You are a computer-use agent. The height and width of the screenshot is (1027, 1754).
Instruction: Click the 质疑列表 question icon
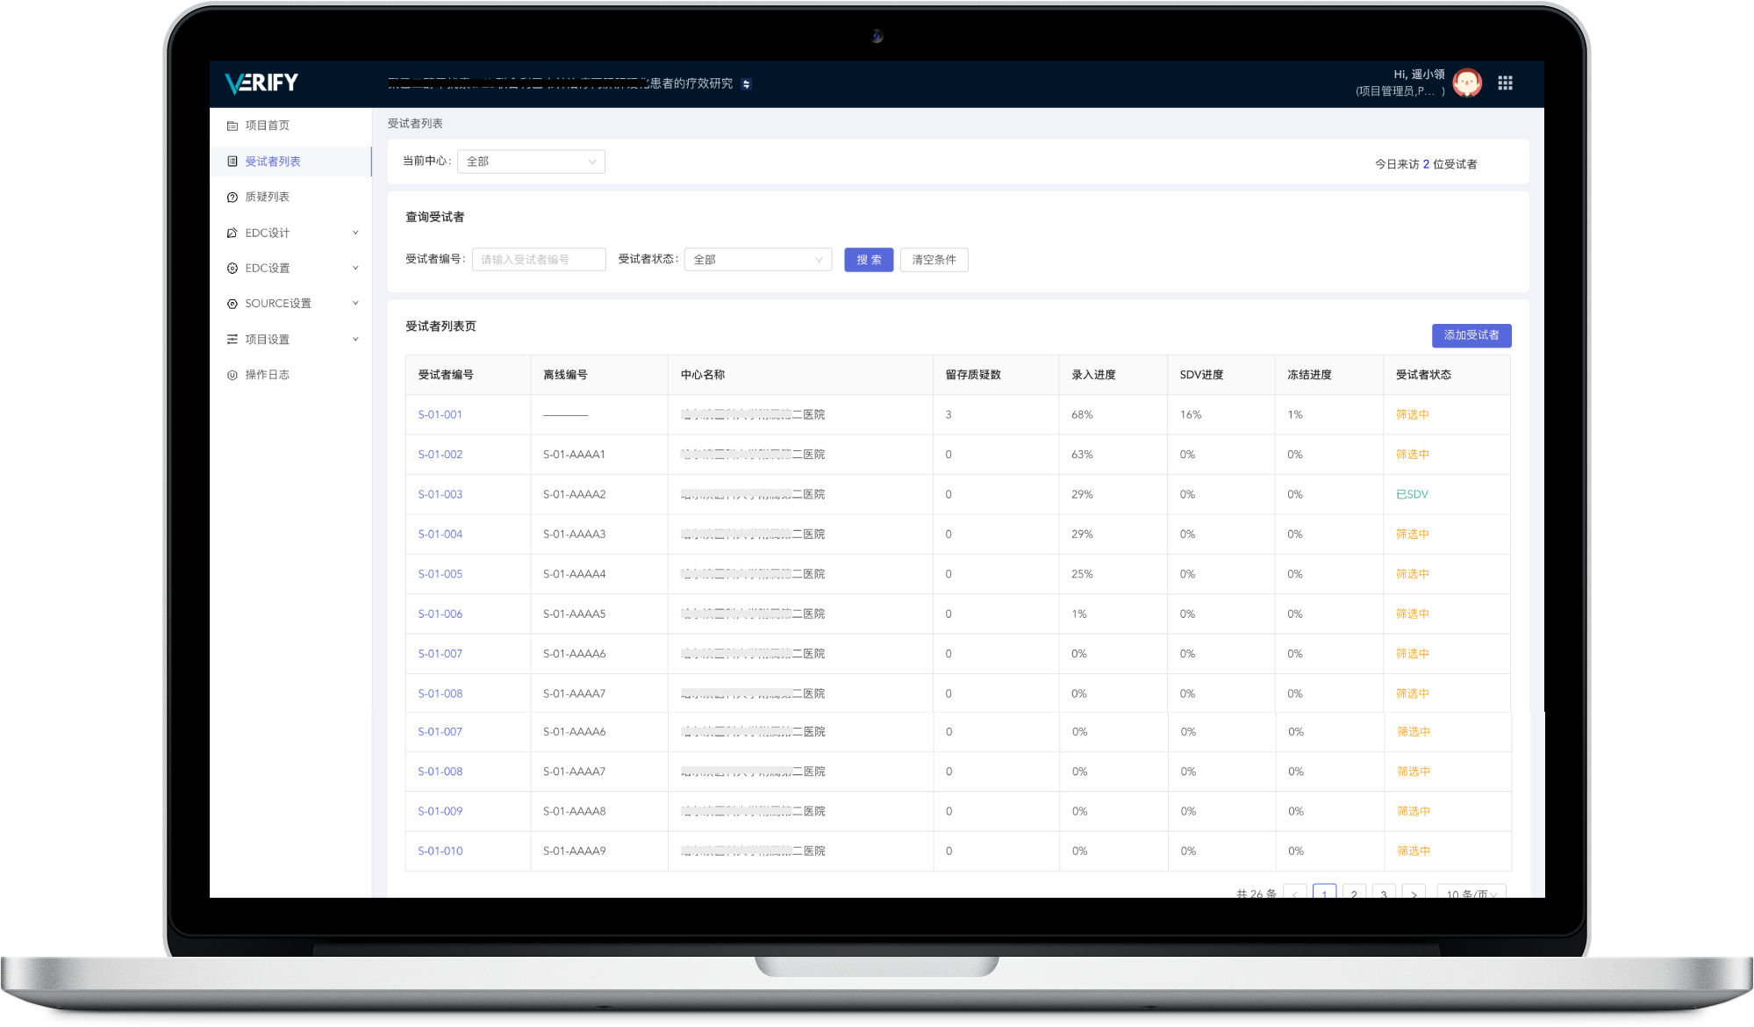(233, 197)
